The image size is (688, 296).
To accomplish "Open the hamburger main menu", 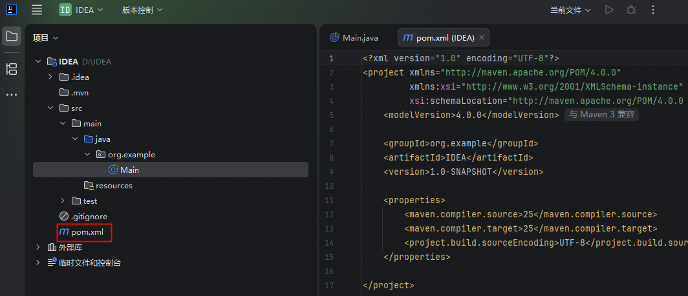I will [x=37, y=10].
